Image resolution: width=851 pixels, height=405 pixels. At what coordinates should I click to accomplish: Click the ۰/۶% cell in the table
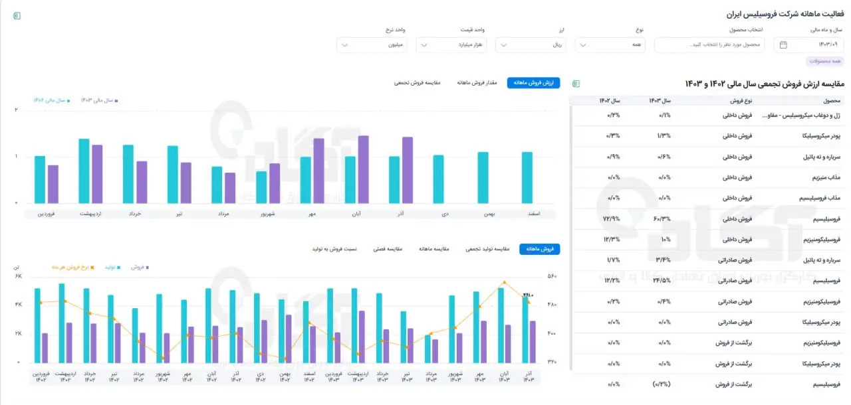click(x=664, y=157)
